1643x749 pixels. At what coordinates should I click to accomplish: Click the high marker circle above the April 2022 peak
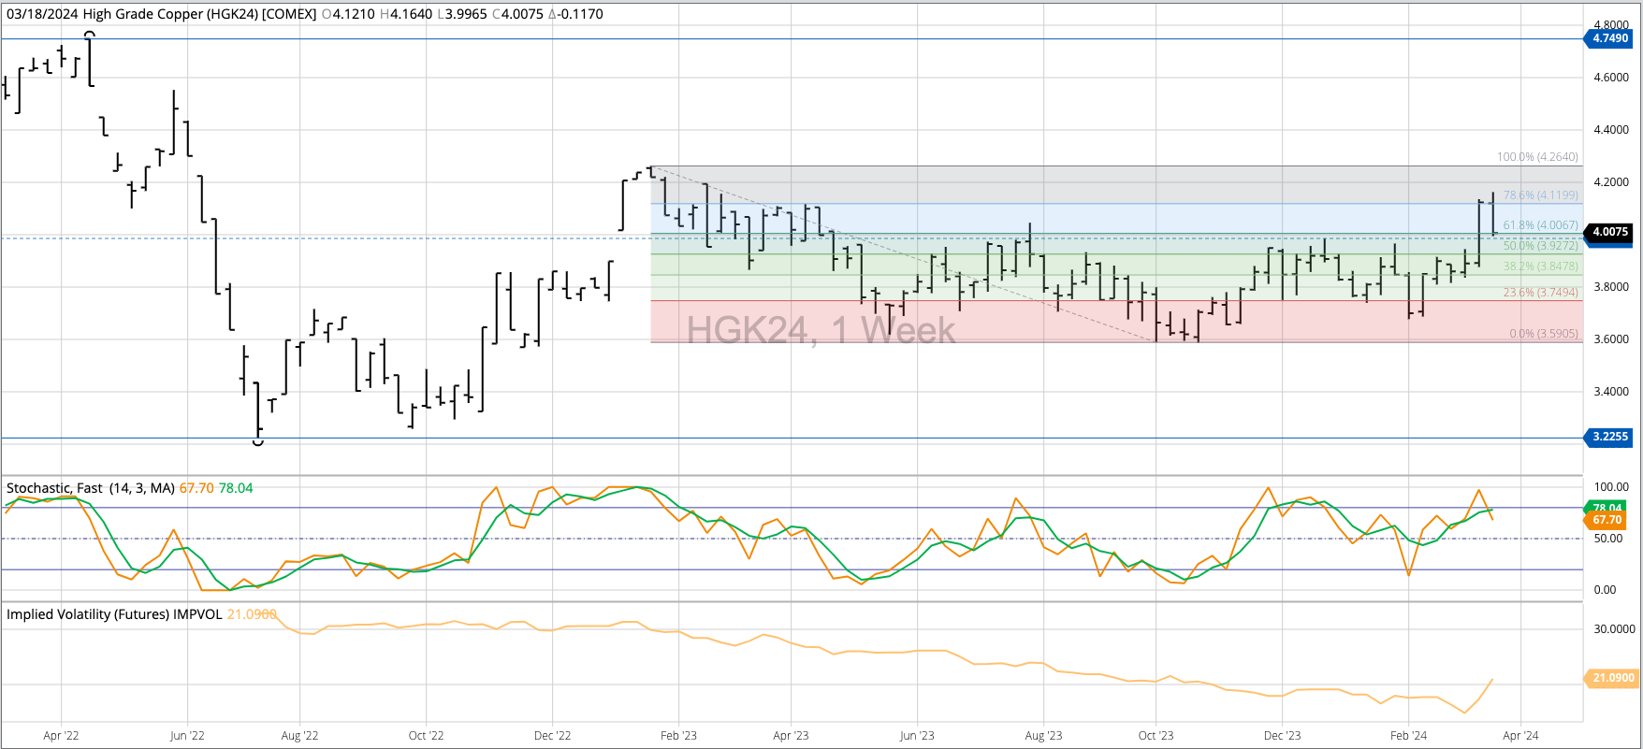[x=90, y=36]
